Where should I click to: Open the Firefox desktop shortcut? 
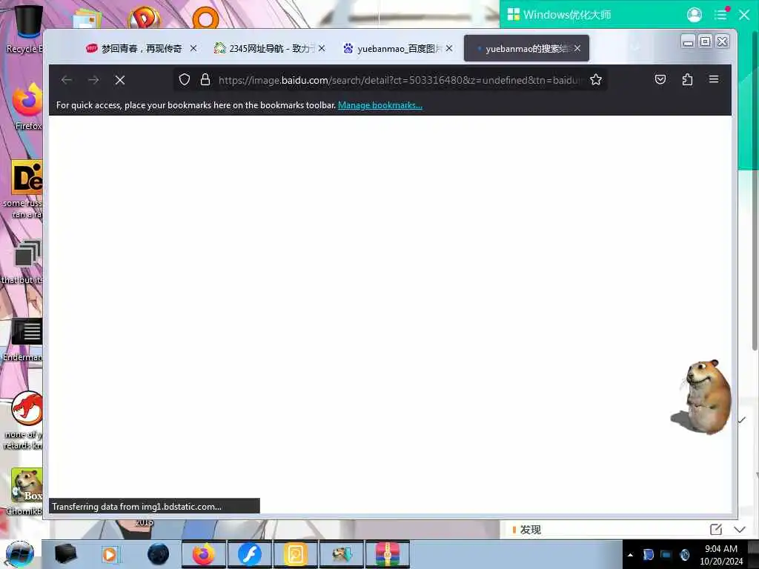pos(27,107)
